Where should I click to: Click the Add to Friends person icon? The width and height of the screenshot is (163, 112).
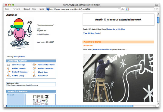(x=8, y=68)
